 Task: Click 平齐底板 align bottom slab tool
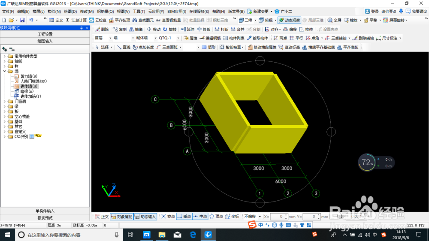348,47
